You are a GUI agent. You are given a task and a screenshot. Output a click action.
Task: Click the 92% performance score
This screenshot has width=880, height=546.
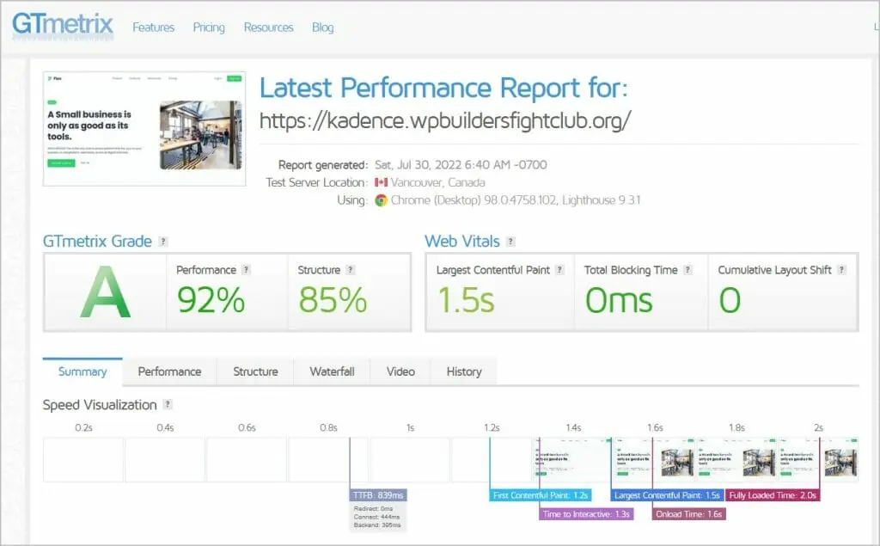click(211, 300)
